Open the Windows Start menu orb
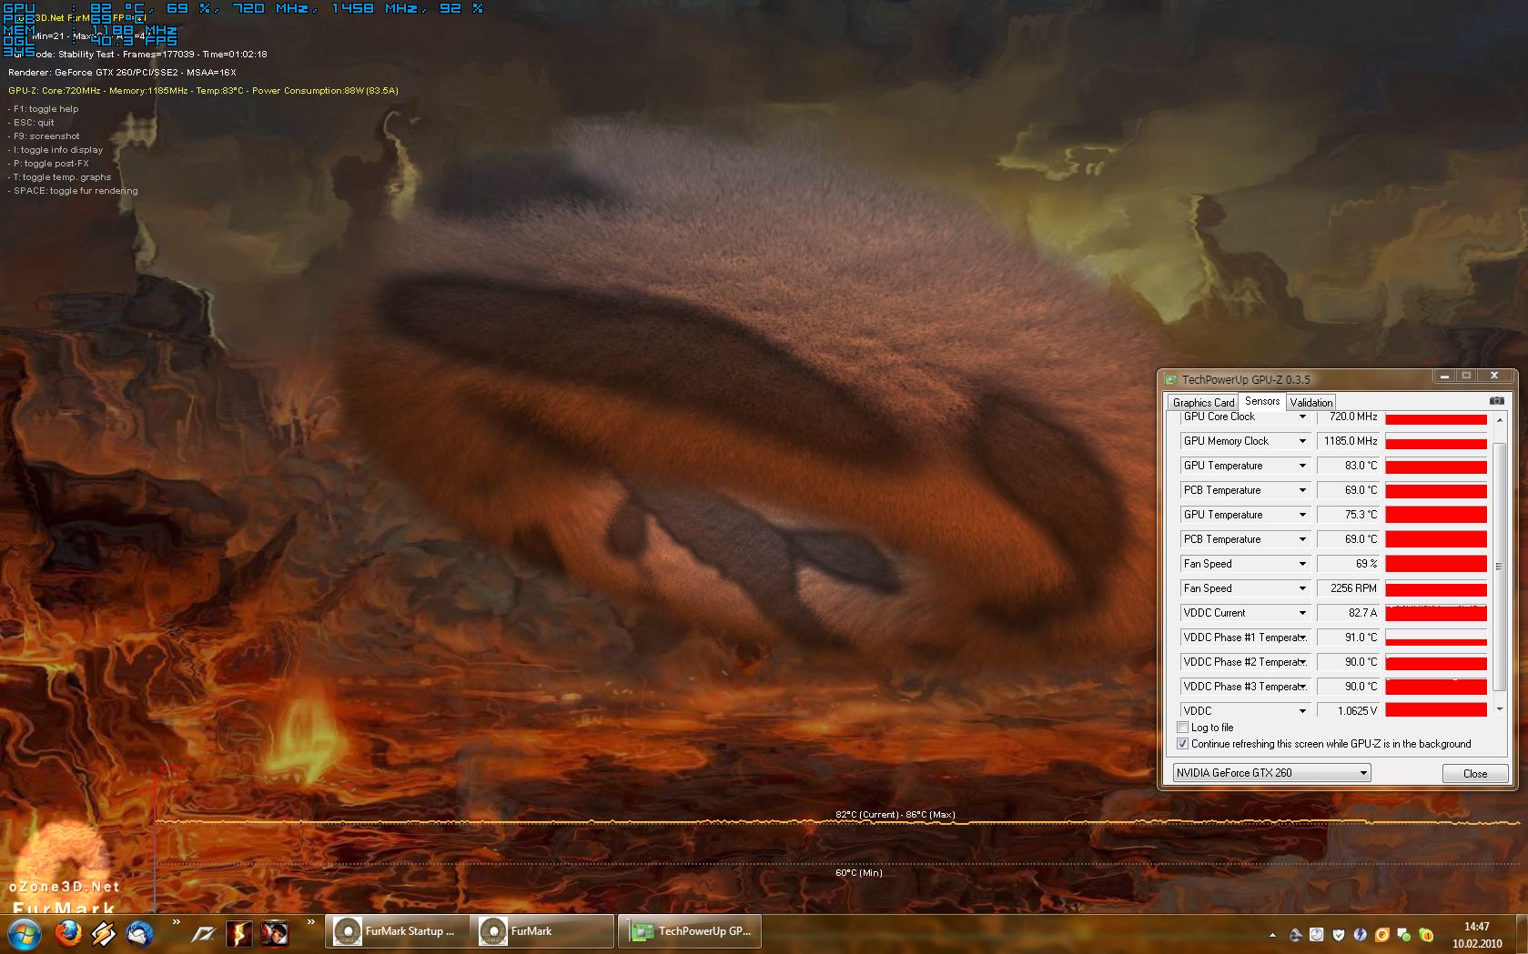 coord(24,932)
